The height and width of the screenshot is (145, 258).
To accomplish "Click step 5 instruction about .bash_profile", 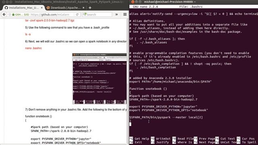I will pos(67,27).
